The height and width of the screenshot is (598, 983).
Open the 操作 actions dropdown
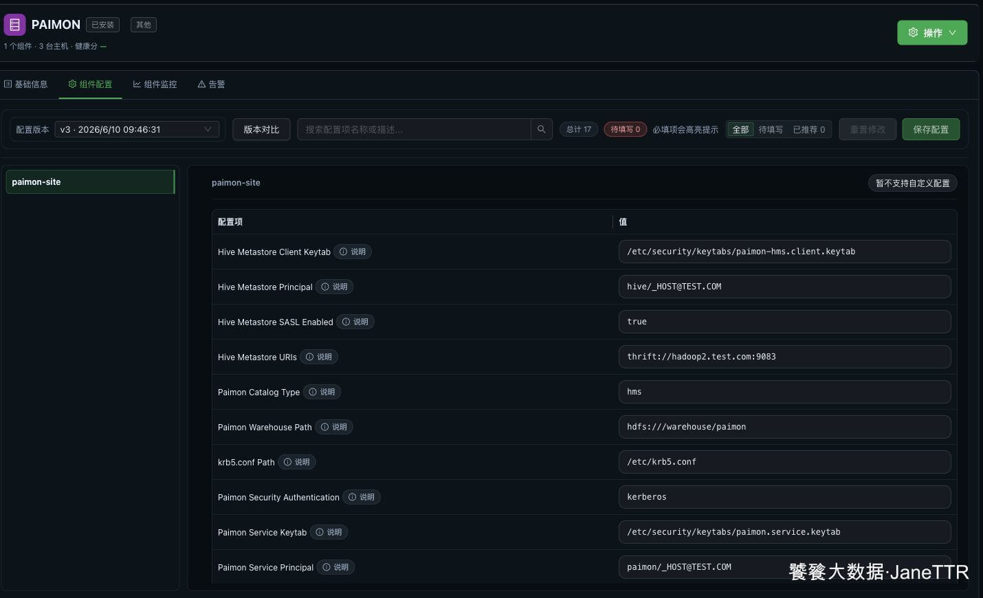[x=932, y=32]
